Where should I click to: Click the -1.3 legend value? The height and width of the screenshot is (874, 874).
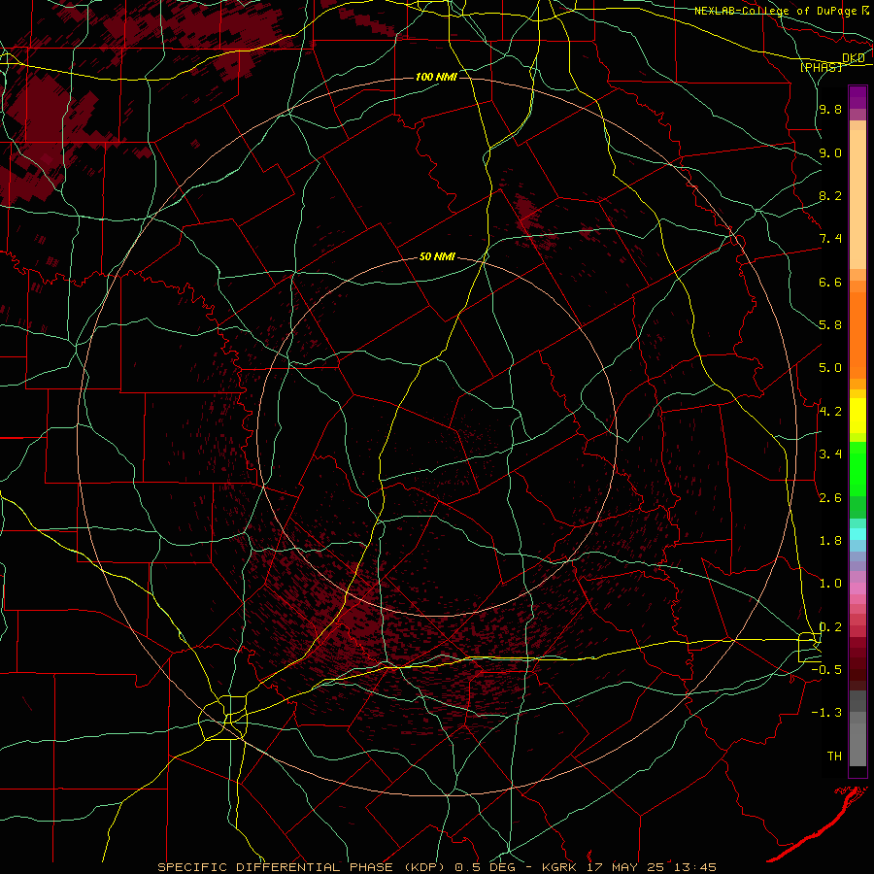(826, 713)
